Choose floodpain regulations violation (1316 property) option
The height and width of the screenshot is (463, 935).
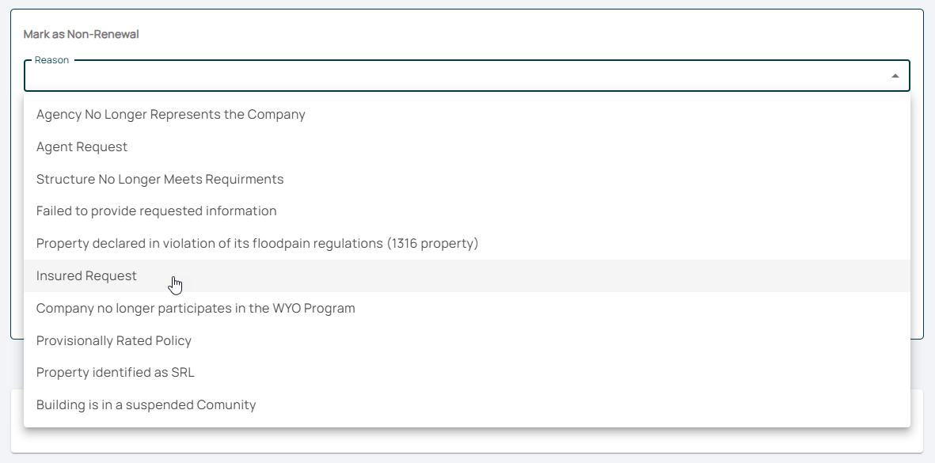[x=257, y=243]
